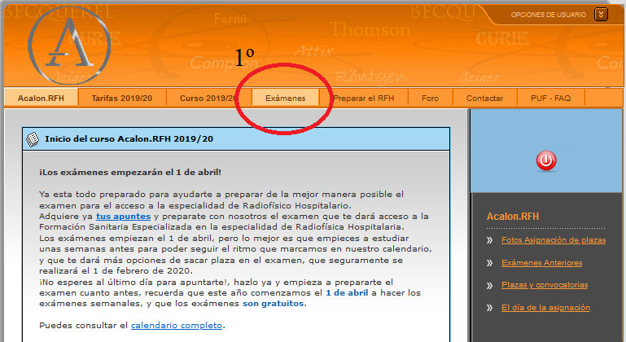Click the notepad icon beside course title

click(32, 139)
